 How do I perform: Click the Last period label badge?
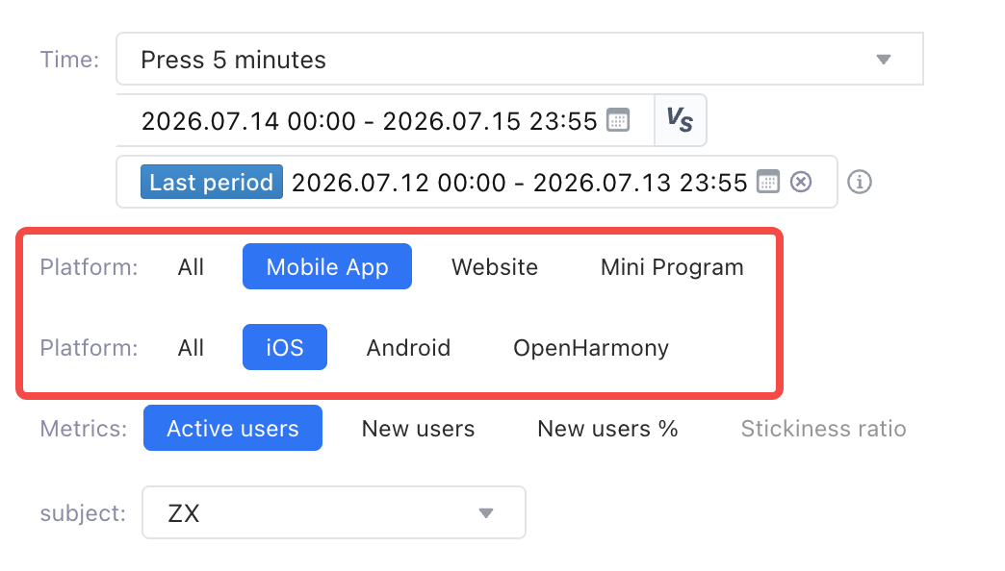[x=212, y=182]
